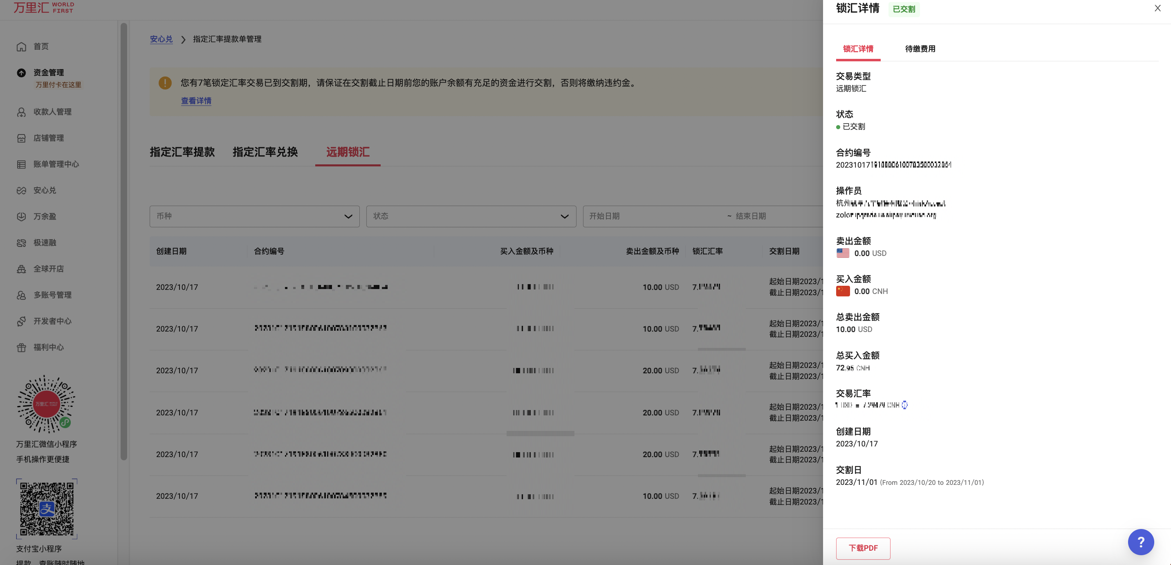Click the 开发者中心 link icon
The width and height of the screenshot is (1171, 565).
click(x=21, y=321)
